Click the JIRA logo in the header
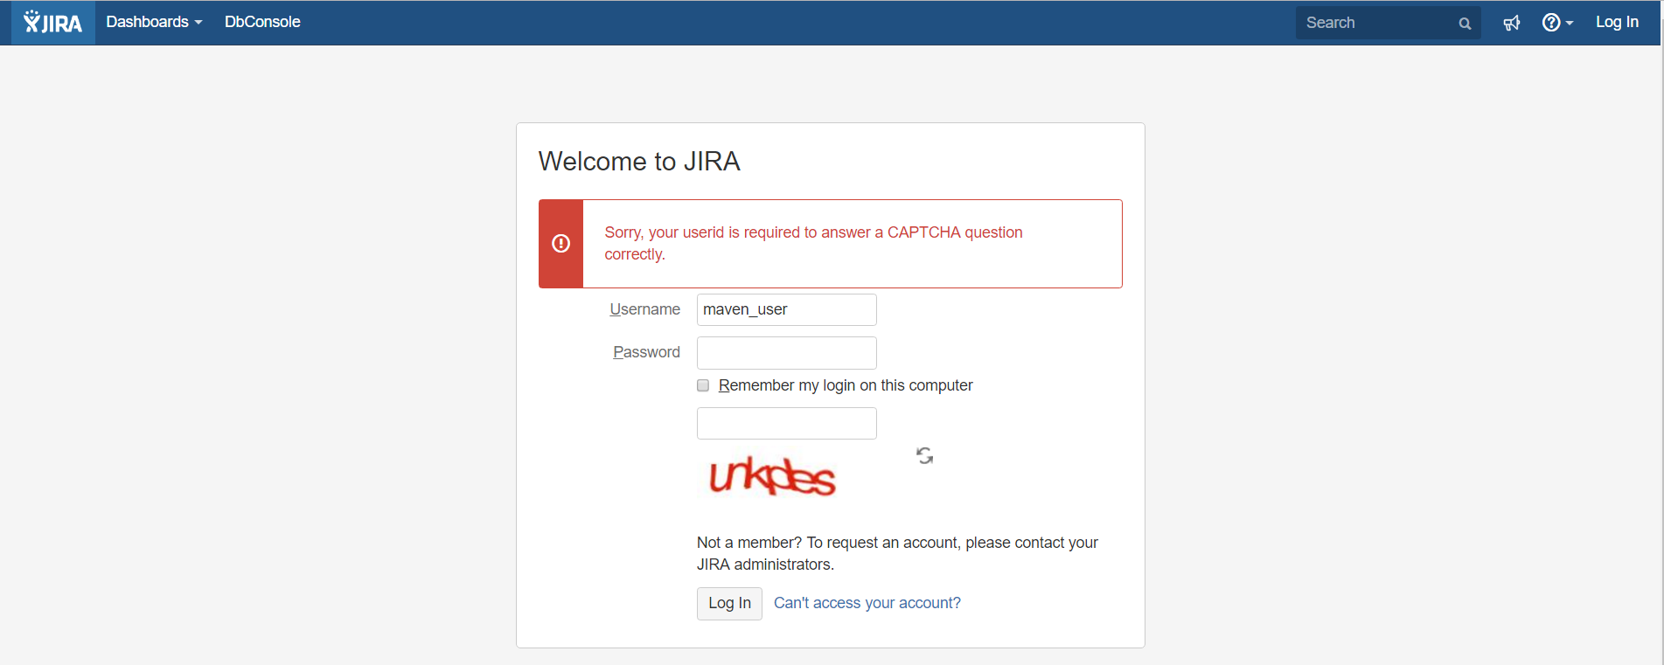This screenshot has height=665, width=1664. [x=52, y=23]
